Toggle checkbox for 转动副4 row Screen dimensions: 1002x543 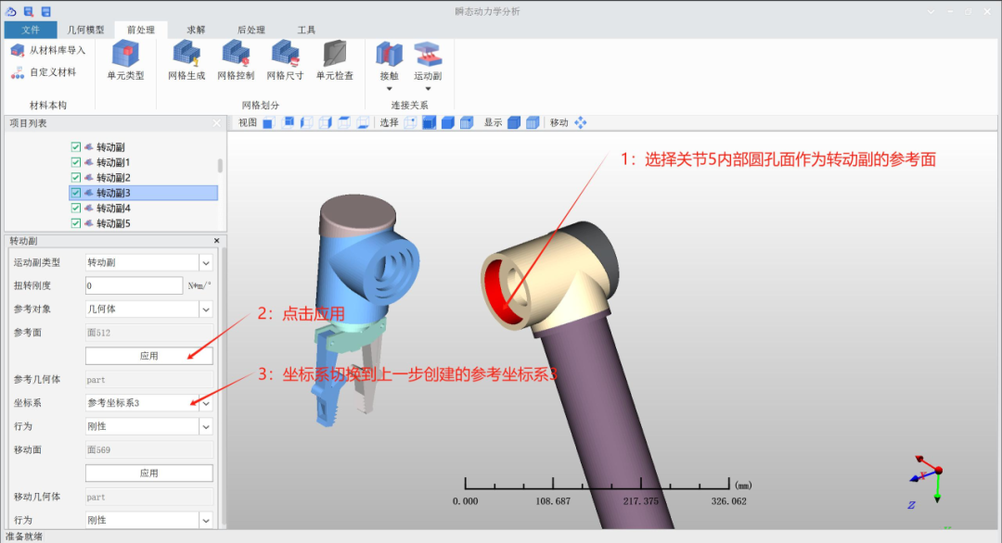[x=76, y=208]
